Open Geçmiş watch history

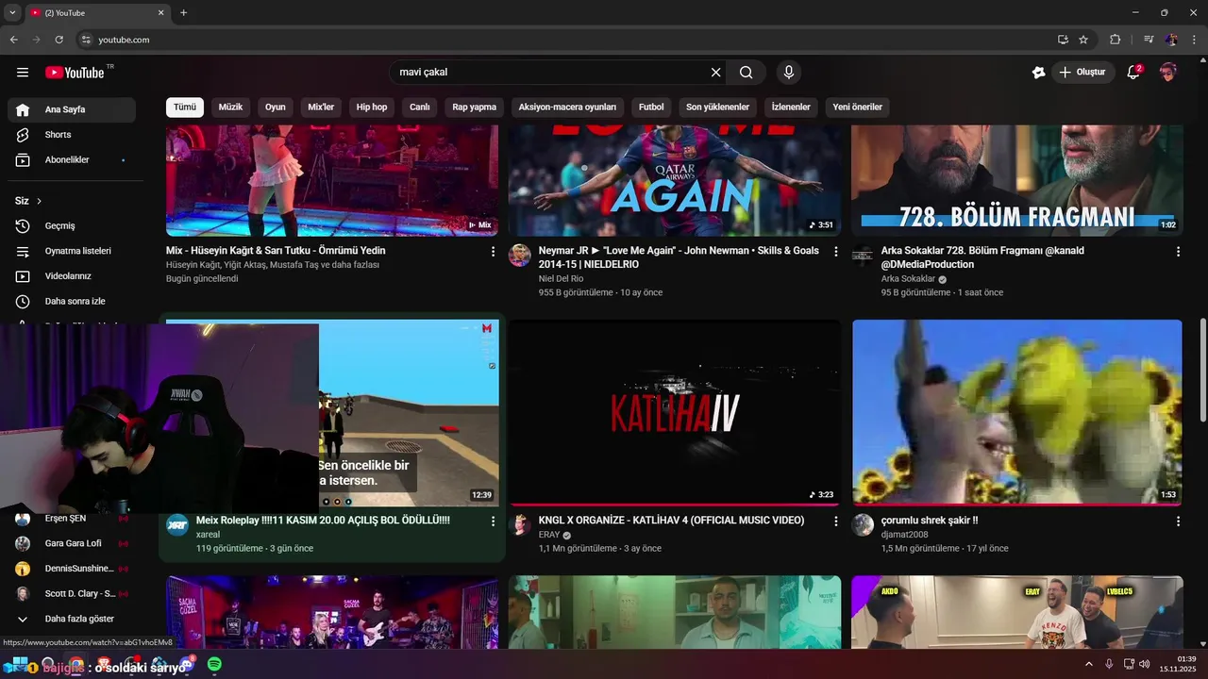click(x=72, y=226)
